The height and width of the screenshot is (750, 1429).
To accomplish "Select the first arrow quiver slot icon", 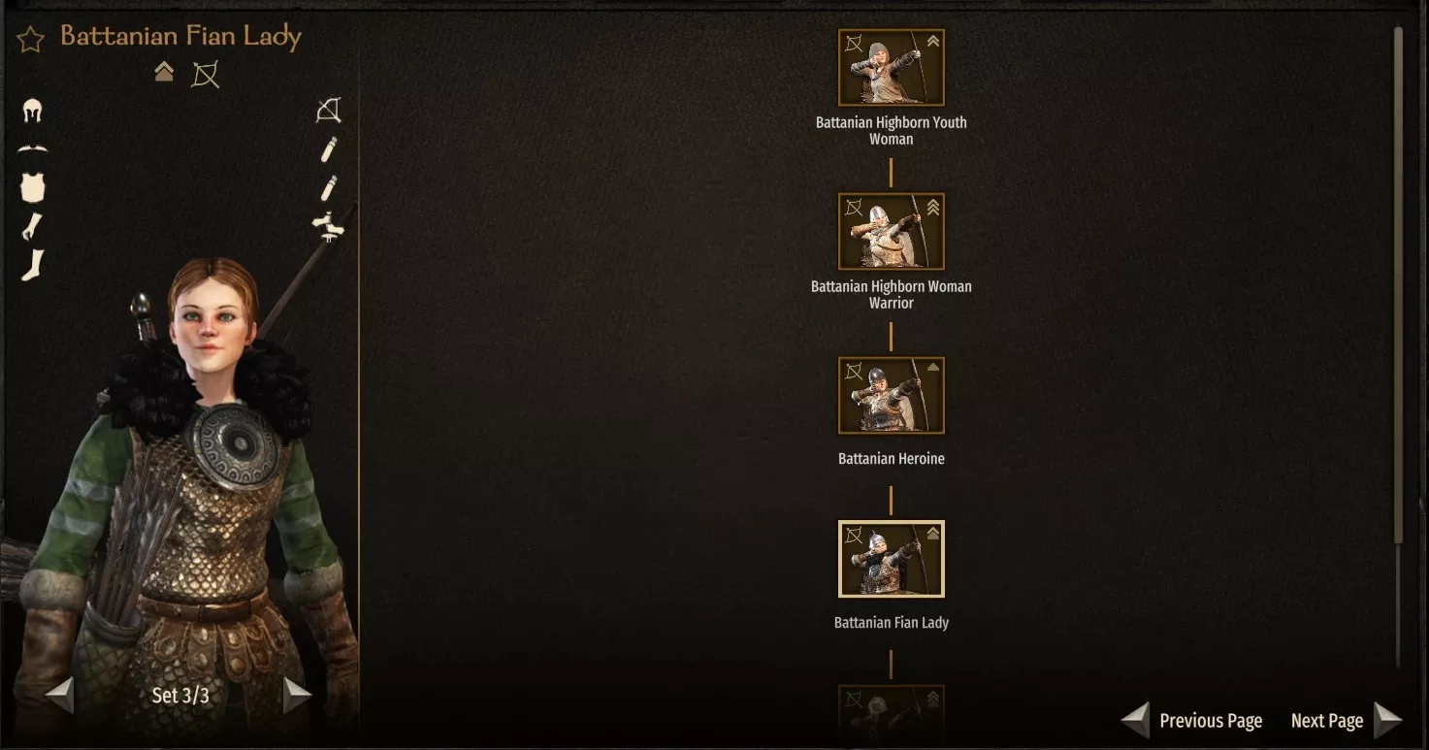I will coord(329,149).
